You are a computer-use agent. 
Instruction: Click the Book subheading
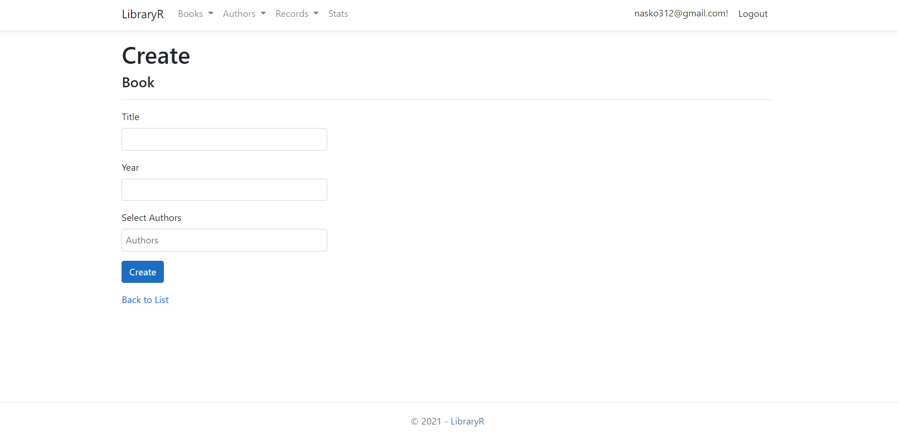pos(138,82)
